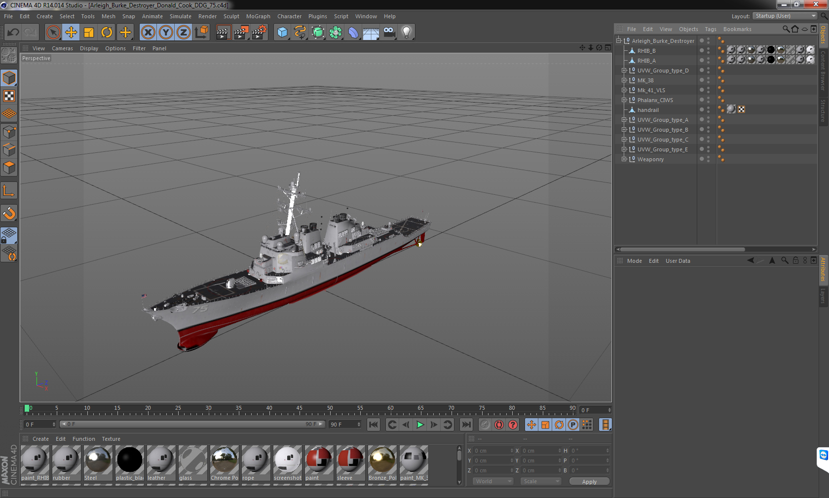Enable Polygons mode

coord(9,168)
